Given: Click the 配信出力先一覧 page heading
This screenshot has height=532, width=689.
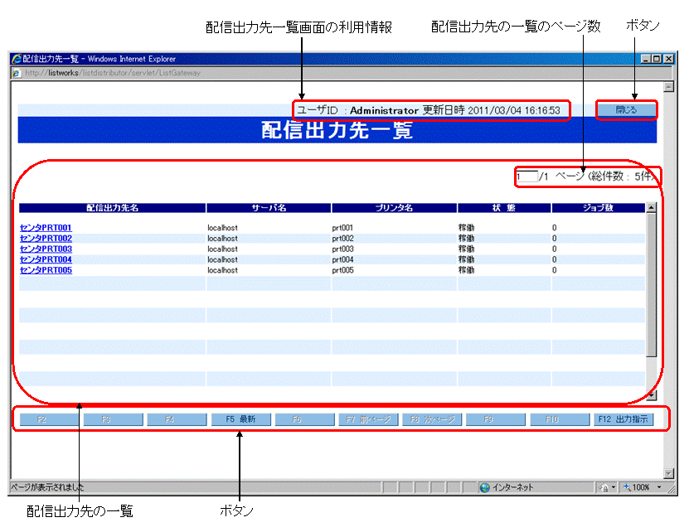Looking at the screenshot, I should pos(337,130).
